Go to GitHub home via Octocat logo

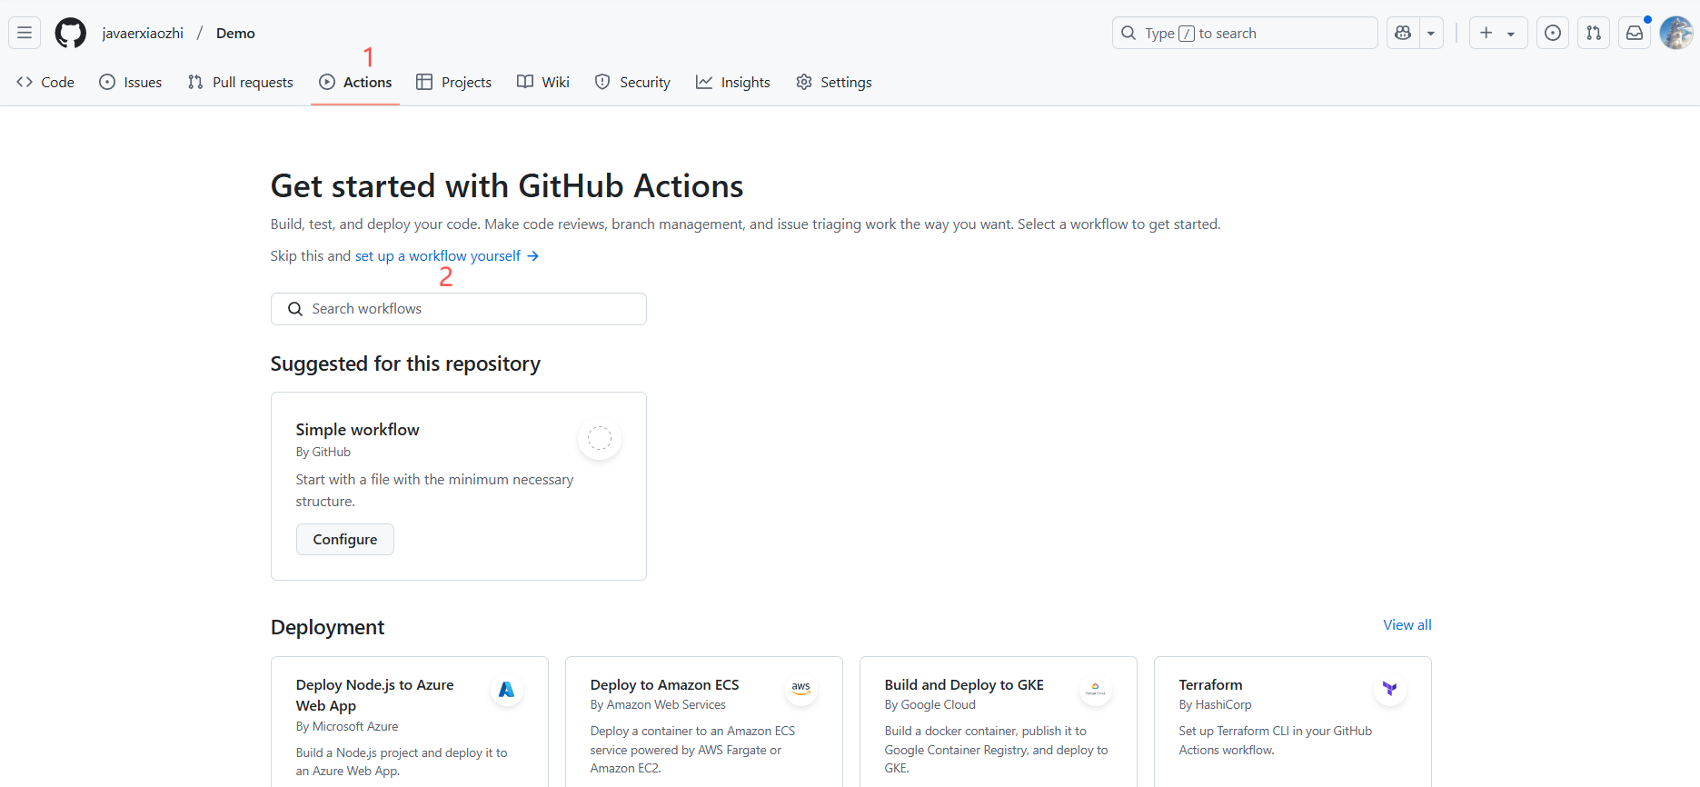71,33
